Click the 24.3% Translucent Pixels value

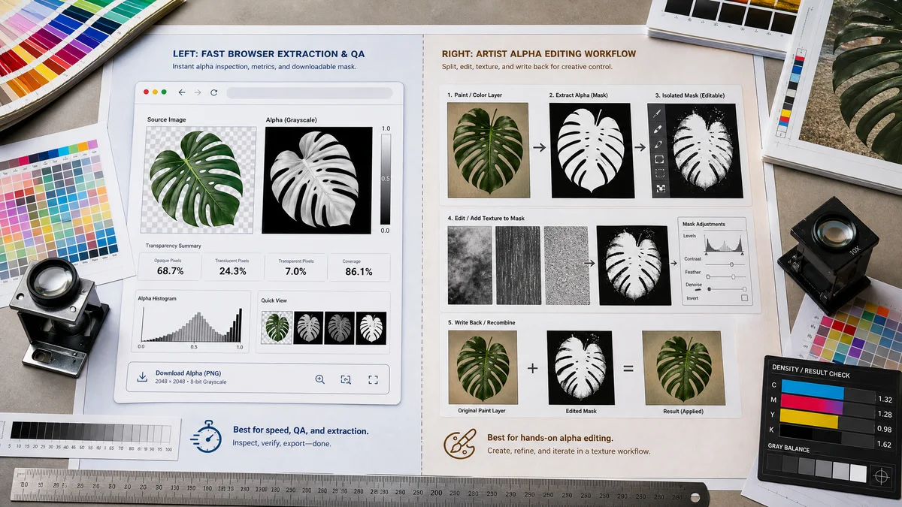(232, 271)
